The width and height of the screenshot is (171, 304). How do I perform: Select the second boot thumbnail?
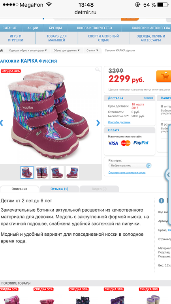pyautogui.click(x=42, y=172)
